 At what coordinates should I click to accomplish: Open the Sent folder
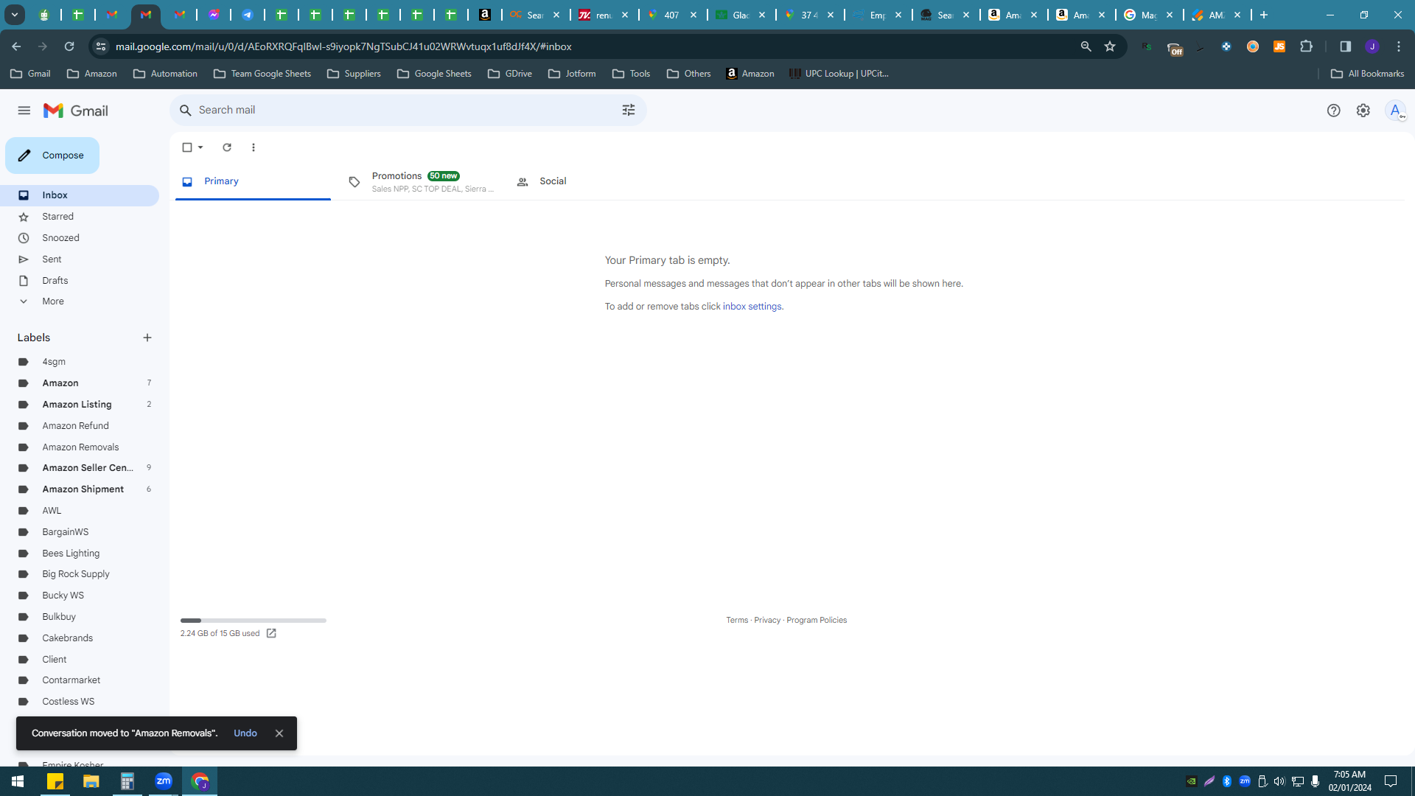point(80,259)
